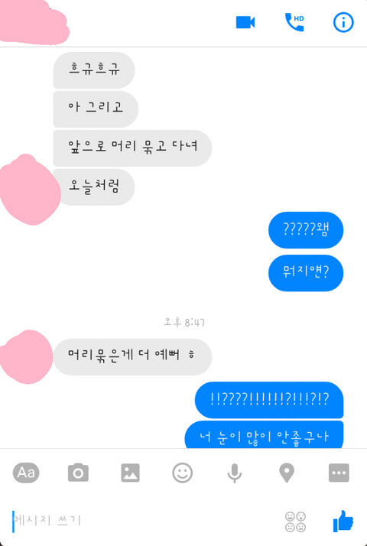Open the photo gallery picker

point(130,473)
